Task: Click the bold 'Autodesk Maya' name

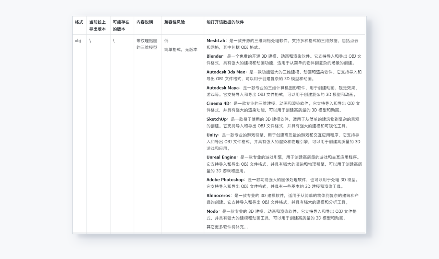Action: (x=223, y=88)
